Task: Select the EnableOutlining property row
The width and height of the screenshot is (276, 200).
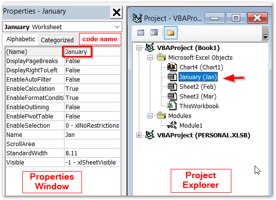Action: pos(63,107)
